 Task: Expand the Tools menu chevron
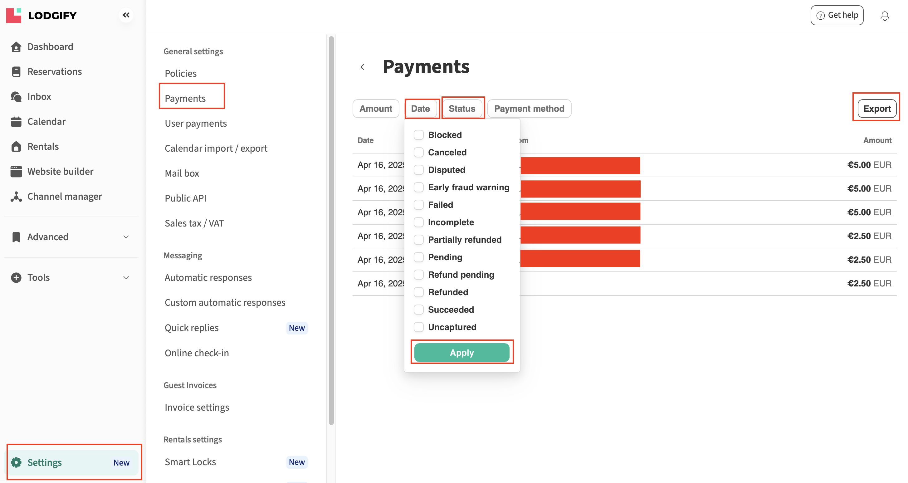126,277
